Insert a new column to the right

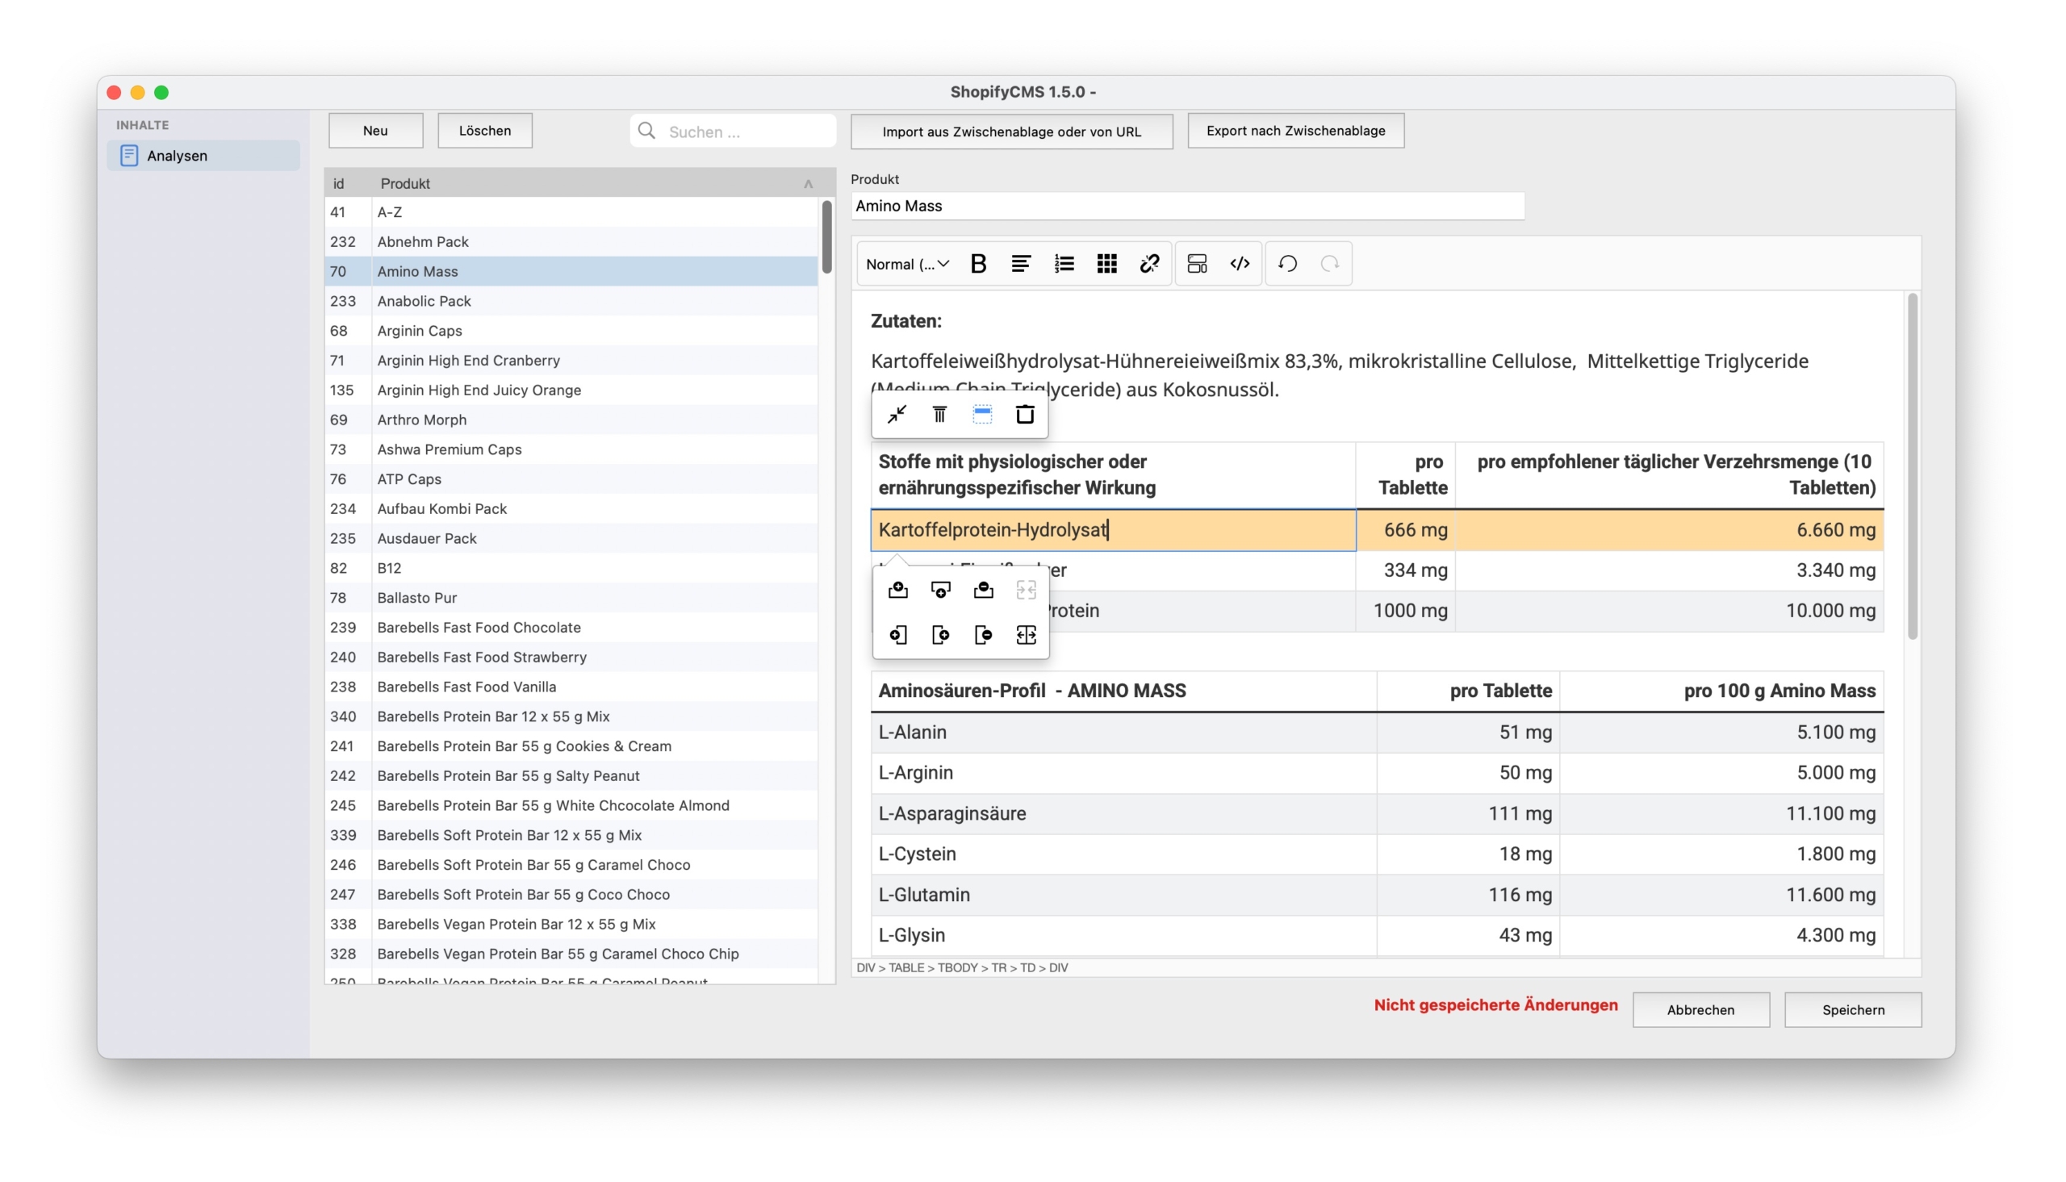coord(941,636)
